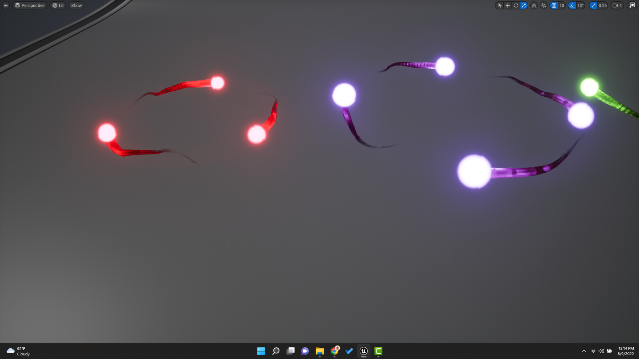Adjust the camera speed value of 4
The width and height of the screenshot is (639, 359).
(x=621, y=5)
